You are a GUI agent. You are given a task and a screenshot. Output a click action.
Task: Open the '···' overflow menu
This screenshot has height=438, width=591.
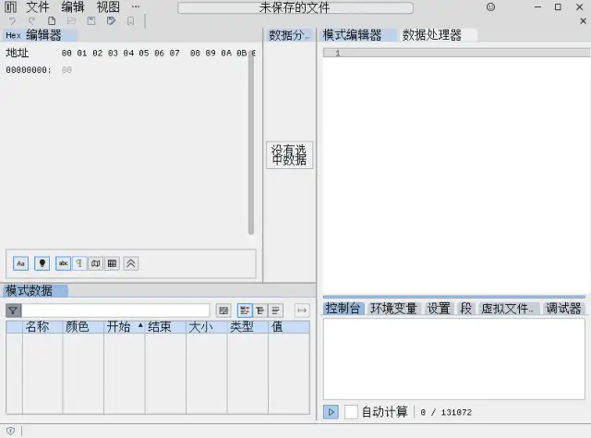point(136,6)
